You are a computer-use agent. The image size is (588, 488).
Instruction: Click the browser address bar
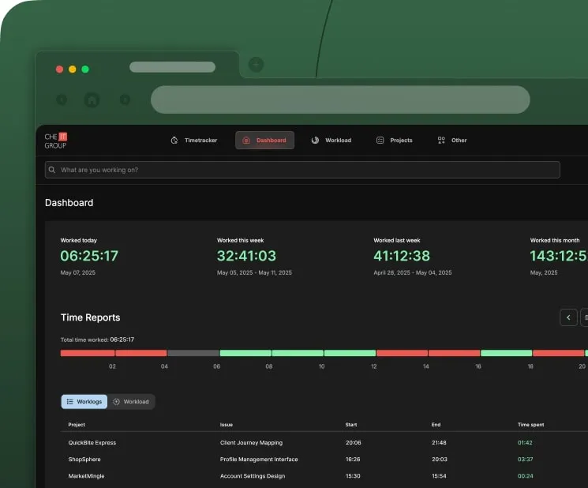[x=340, y=99]
